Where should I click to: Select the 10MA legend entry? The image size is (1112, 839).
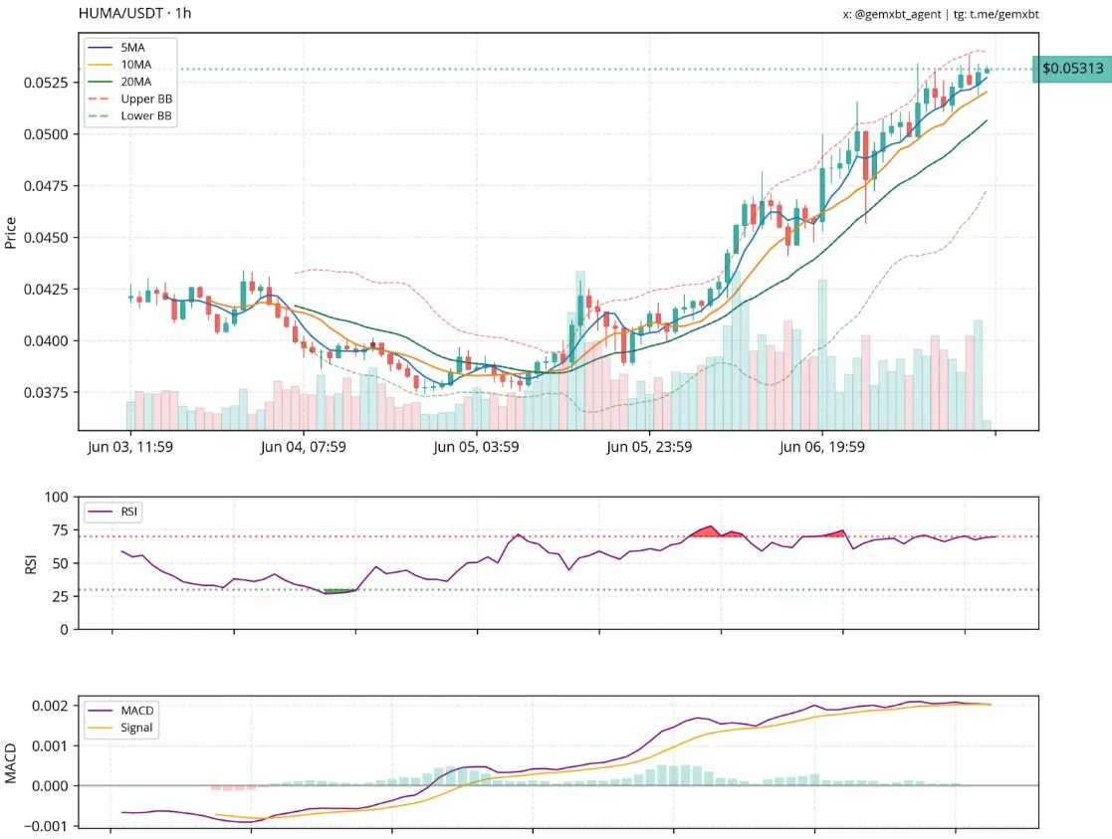(138, 64)
